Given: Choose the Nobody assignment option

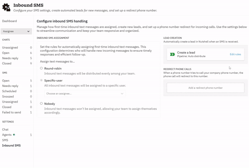Looking at the screenshot, I should point(41,103).
